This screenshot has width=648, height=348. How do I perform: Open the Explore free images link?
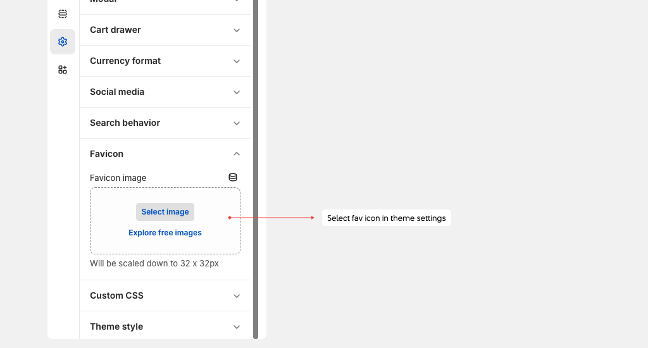[x=165, y=233]
